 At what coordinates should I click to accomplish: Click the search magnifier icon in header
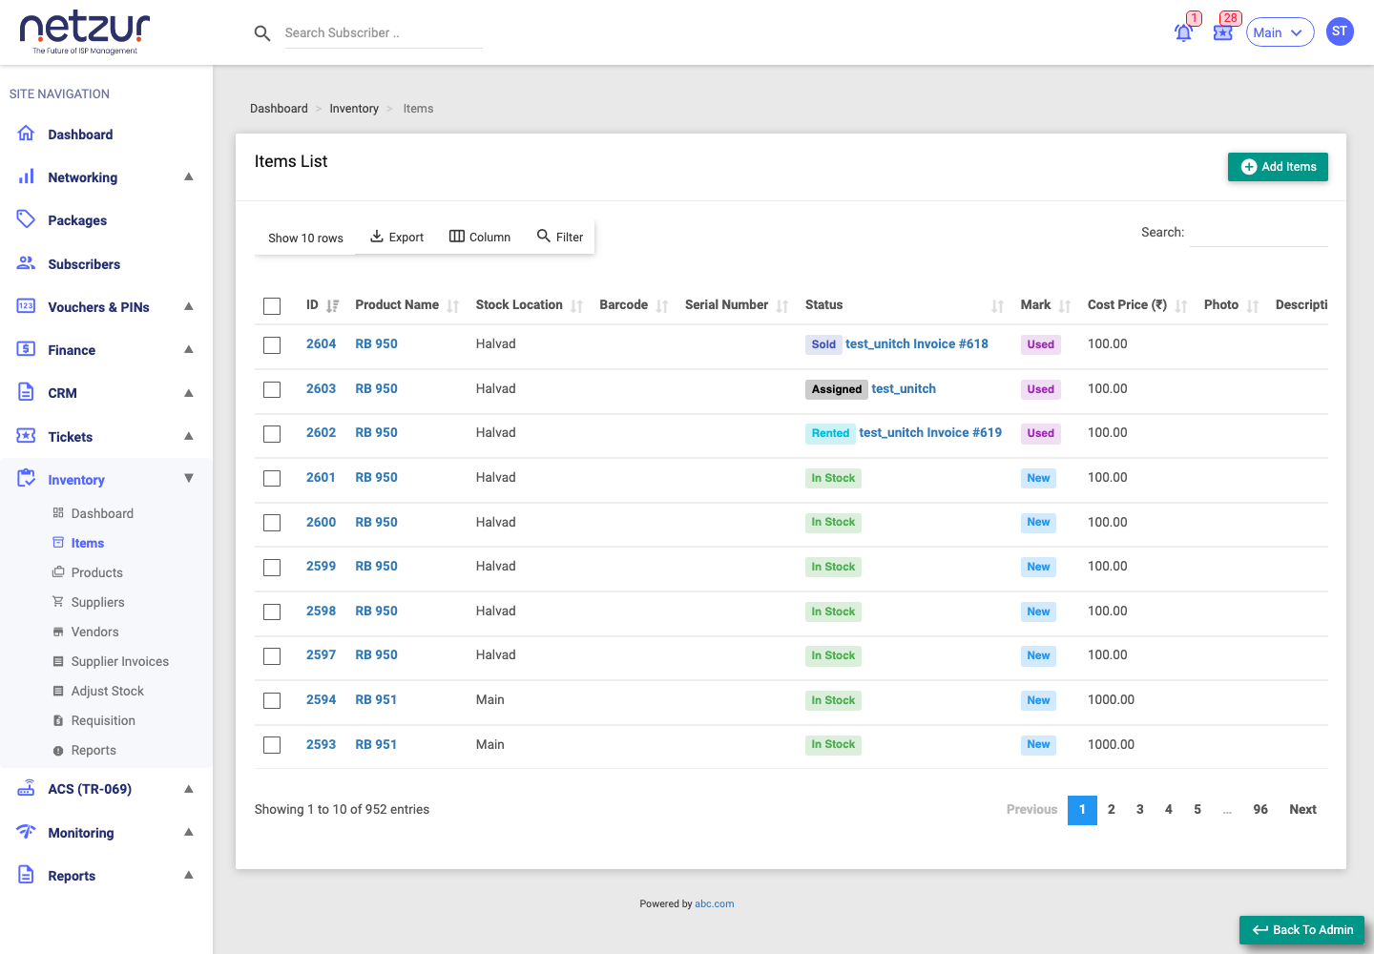point(262,33)
